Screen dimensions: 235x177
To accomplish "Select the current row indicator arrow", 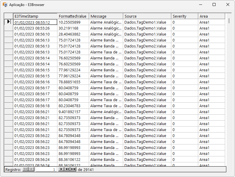I will click(x=9, y=22).
